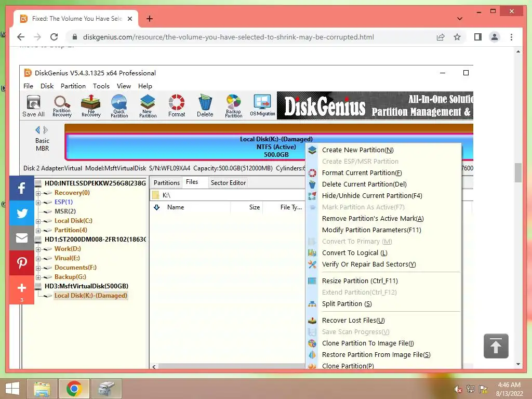
Task: Share page on Pinterest
Action: pyautogui.click(x=22, y=263)
